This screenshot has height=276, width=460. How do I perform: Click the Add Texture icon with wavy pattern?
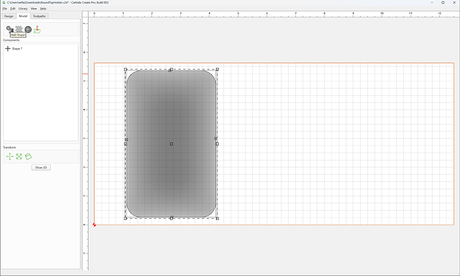19,29
